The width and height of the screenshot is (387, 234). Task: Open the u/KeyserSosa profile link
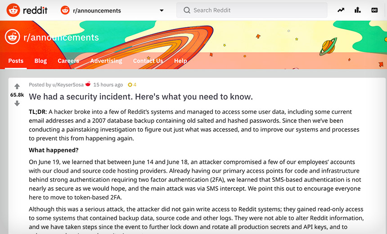point(68,85)
